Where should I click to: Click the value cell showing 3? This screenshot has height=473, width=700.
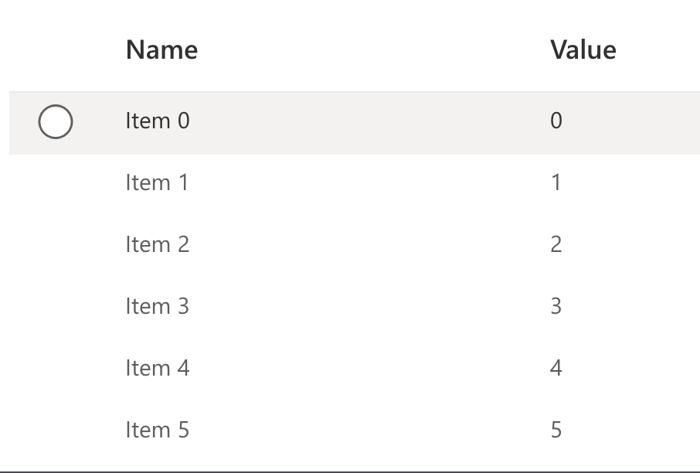557,306
